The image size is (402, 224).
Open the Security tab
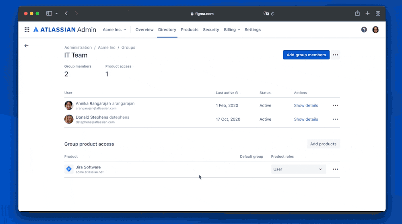(x=211, y=29)
